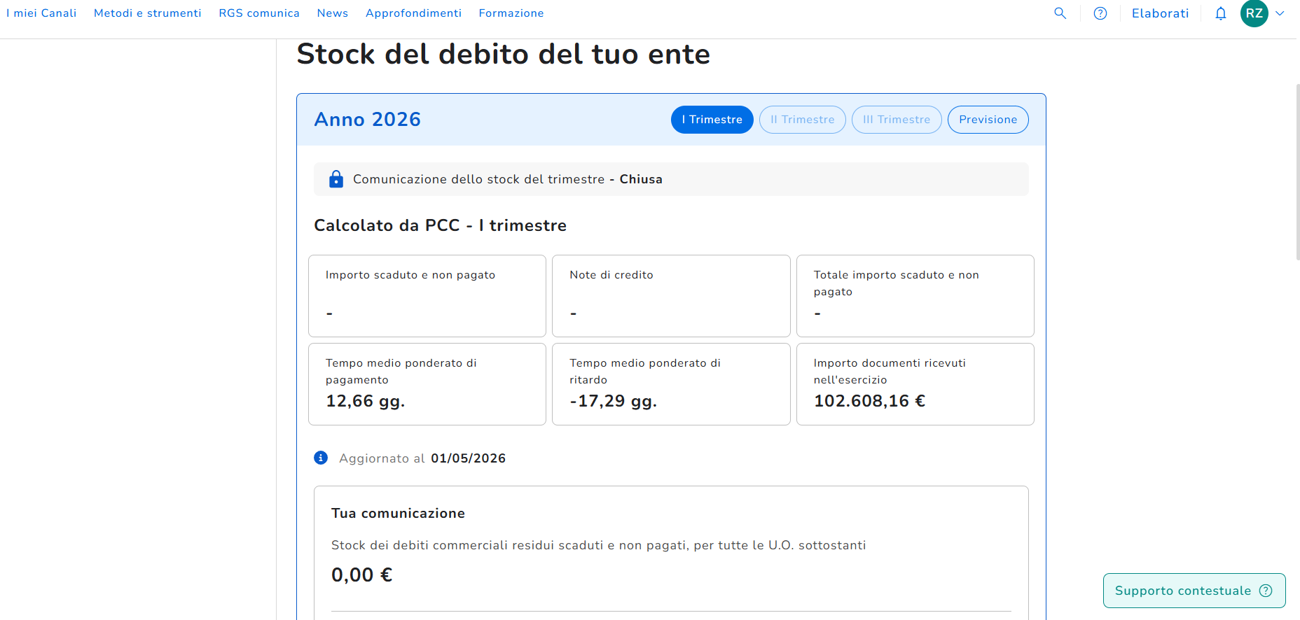
Task: Click the blue padlock icon
Action: pos(336,179)
